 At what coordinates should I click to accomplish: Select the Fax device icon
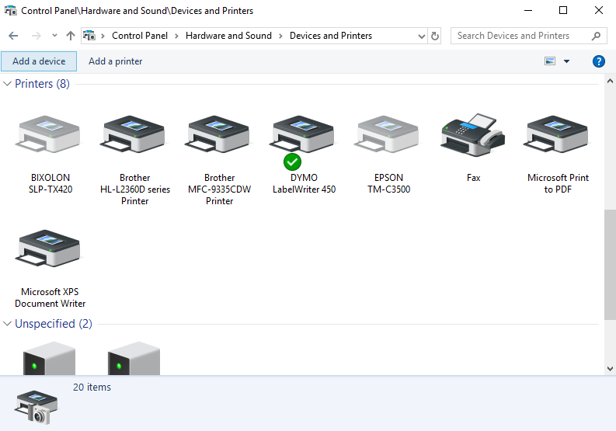472,134
